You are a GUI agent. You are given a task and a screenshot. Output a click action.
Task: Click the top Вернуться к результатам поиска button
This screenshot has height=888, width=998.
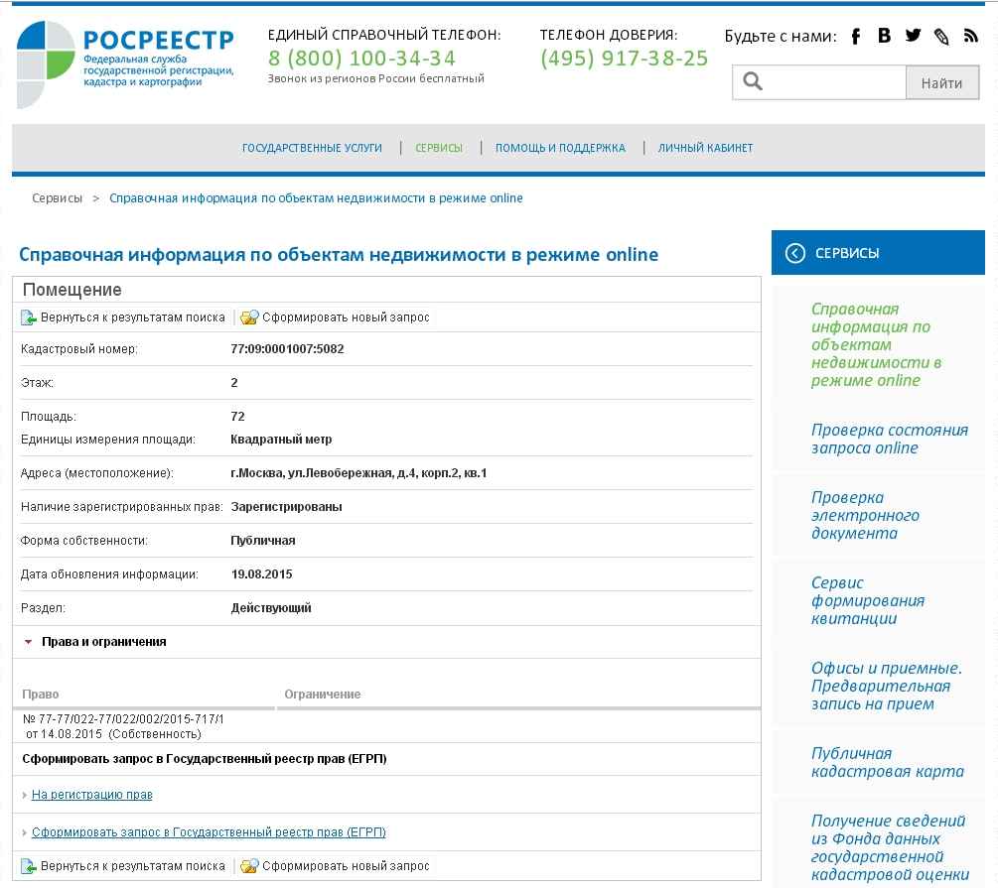pyautogui.click(x=123, y=317)
